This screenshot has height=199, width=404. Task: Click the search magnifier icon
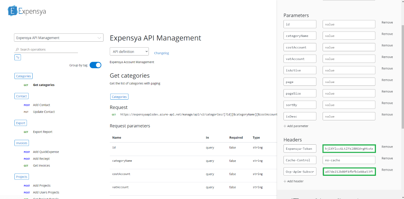click(17, 50)
